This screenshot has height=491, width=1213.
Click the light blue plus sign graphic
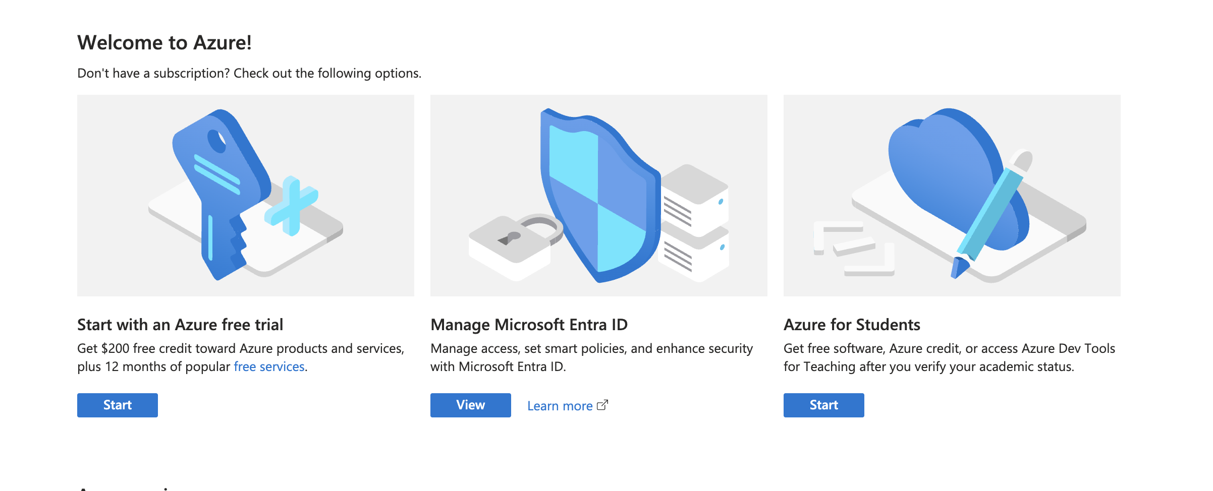(291, 206)
